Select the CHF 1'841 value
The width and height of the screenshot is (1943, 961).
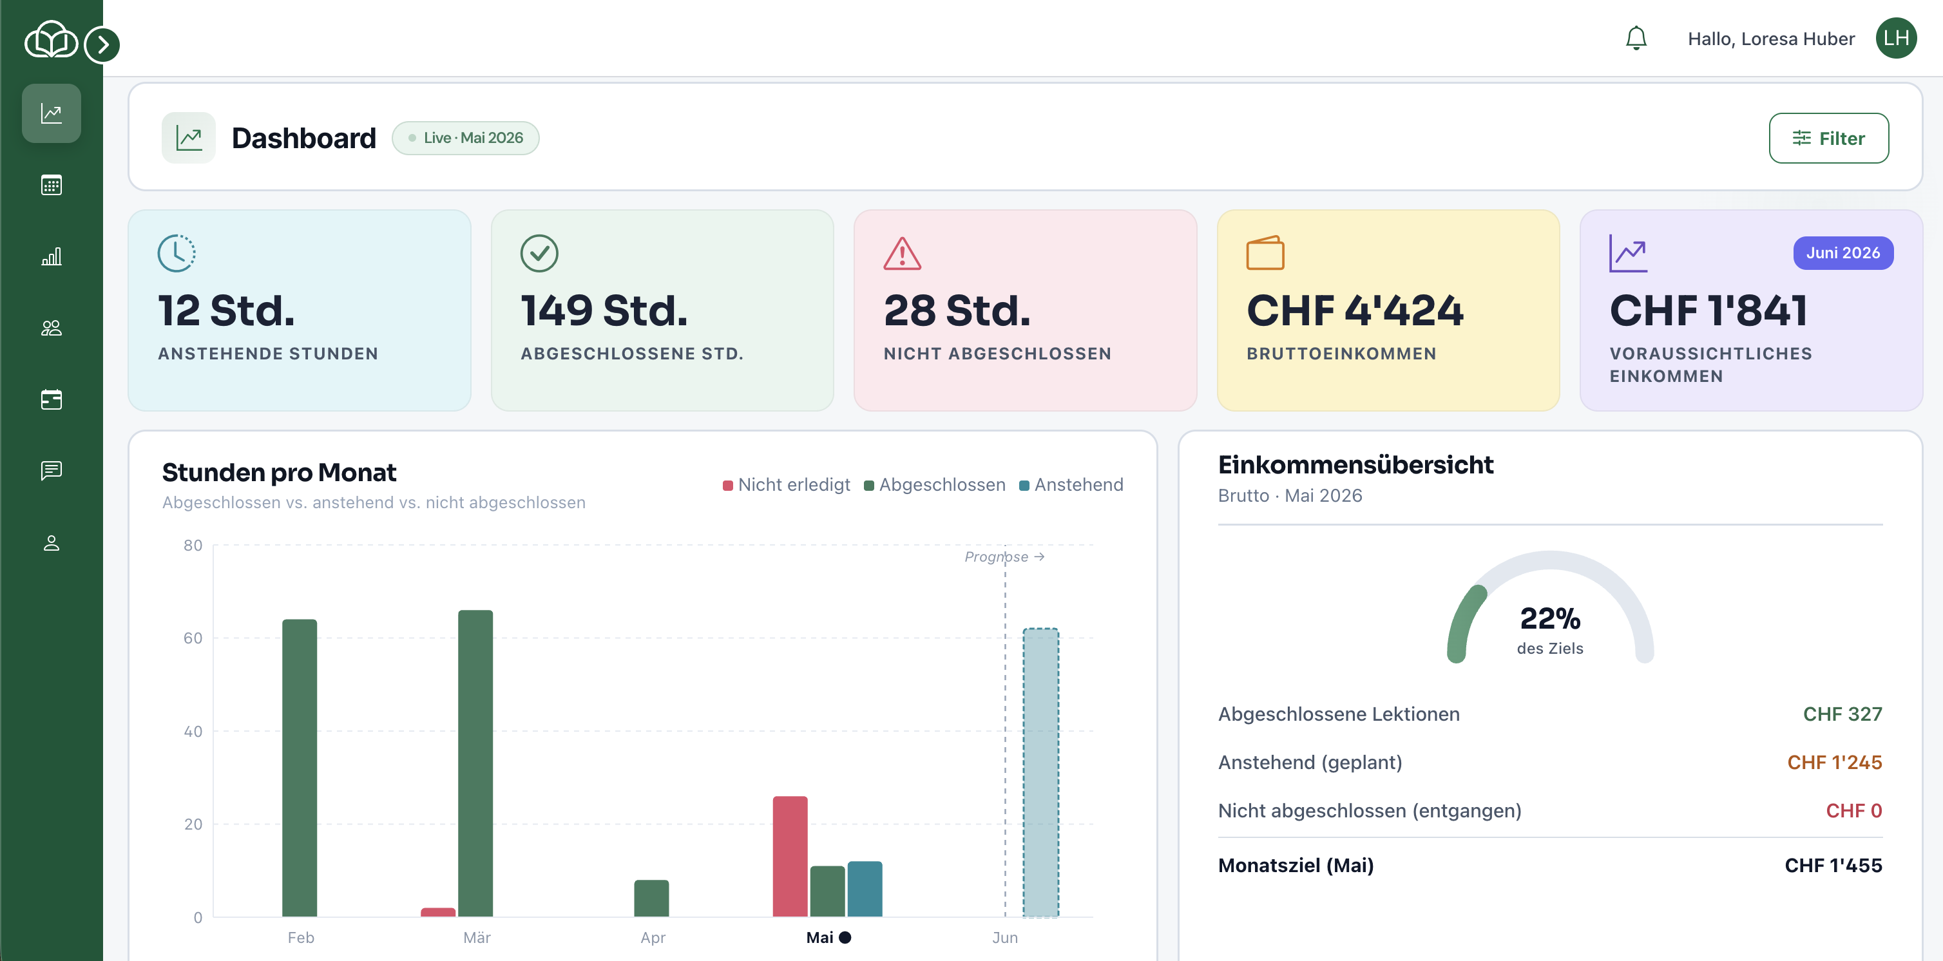coord(1708,310)
